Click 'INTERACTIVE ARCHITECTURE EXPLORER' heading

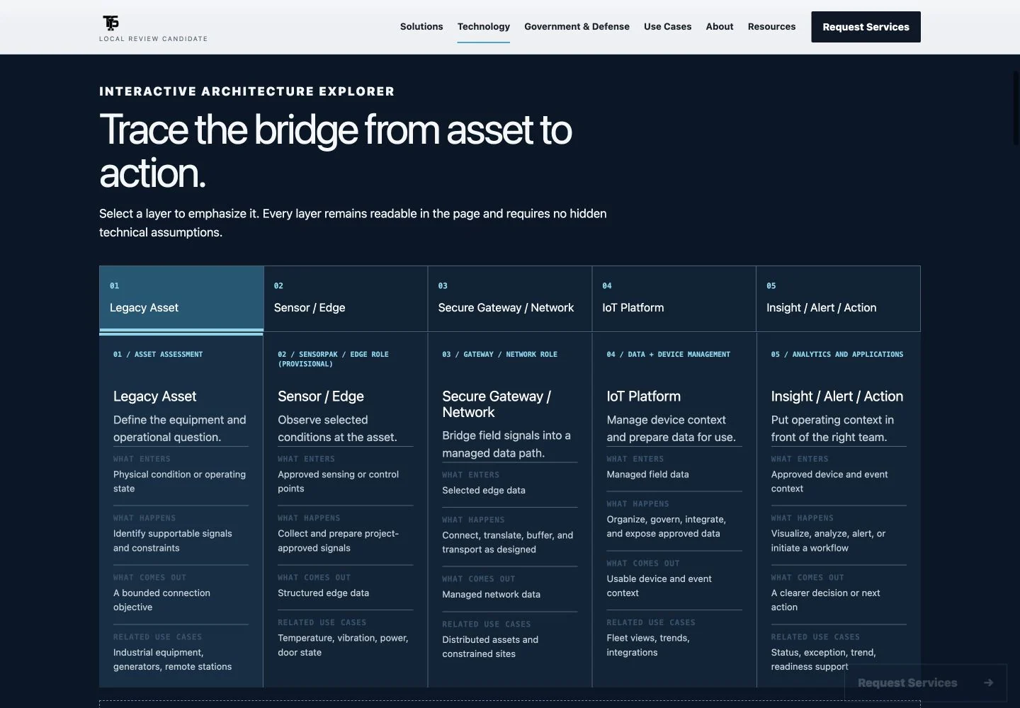(246, 91)
